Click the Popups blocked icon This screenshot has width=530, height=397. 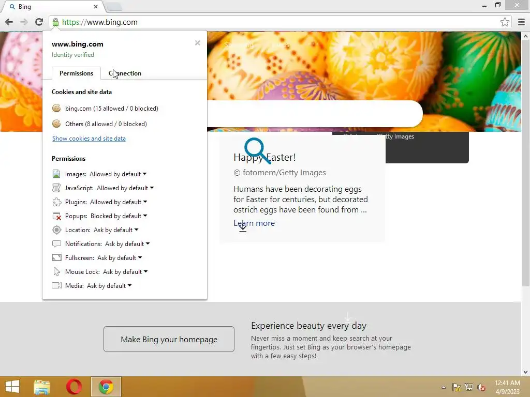pos(56,216)
